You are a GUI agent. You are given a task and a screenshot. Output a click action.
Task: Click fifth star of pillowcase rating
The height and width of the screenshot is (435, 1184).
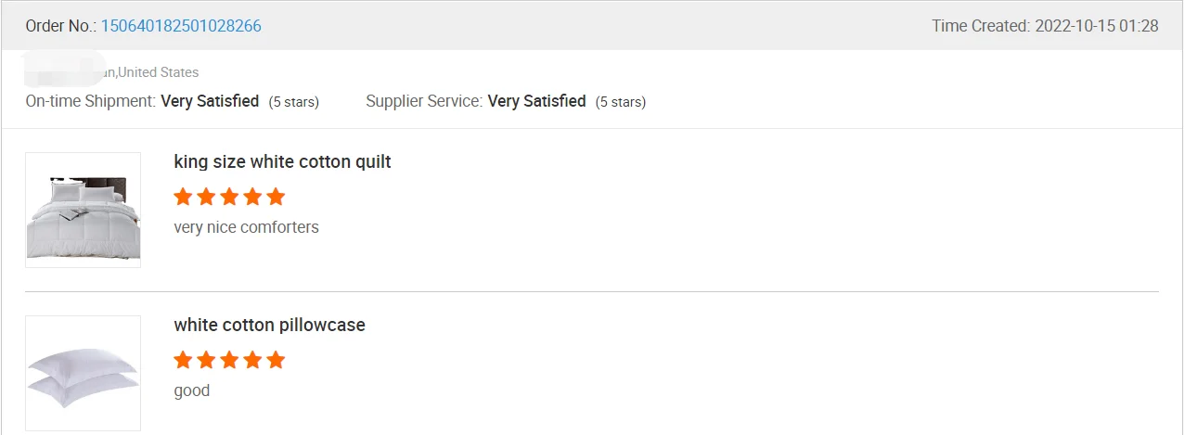click(276, 360)
